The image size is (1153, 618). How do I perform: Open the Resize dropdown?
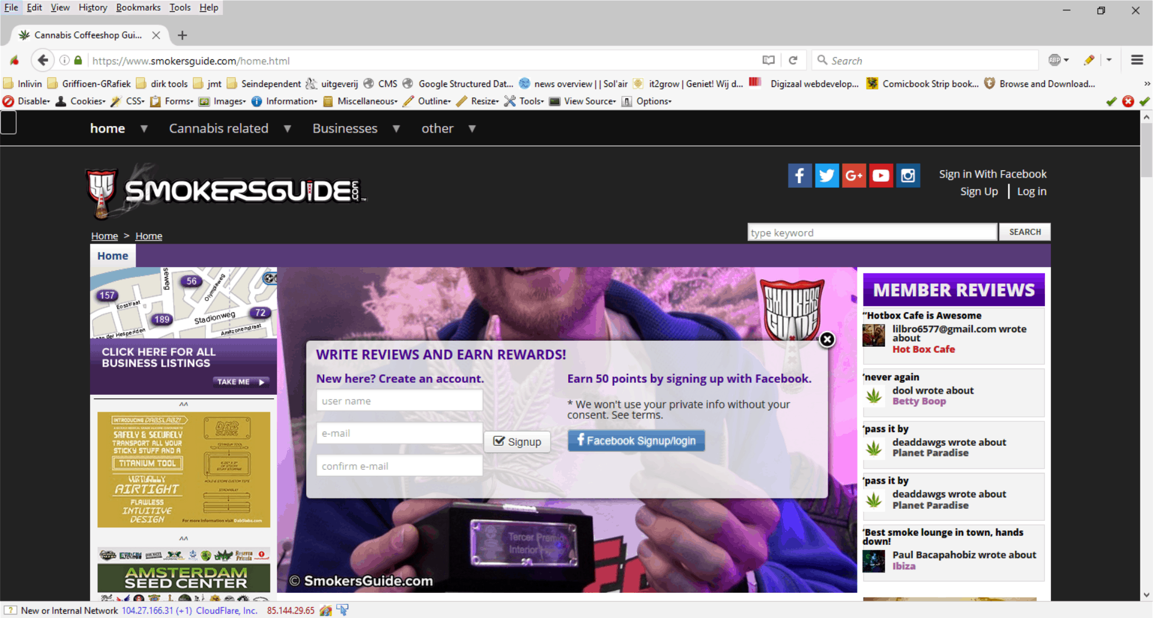[x=478, y=101]
